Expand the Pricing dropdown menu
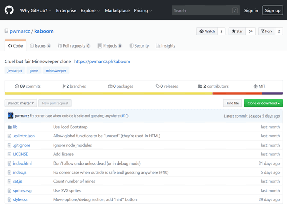Screen dimensions: 287x208 (x=143, y=11)
